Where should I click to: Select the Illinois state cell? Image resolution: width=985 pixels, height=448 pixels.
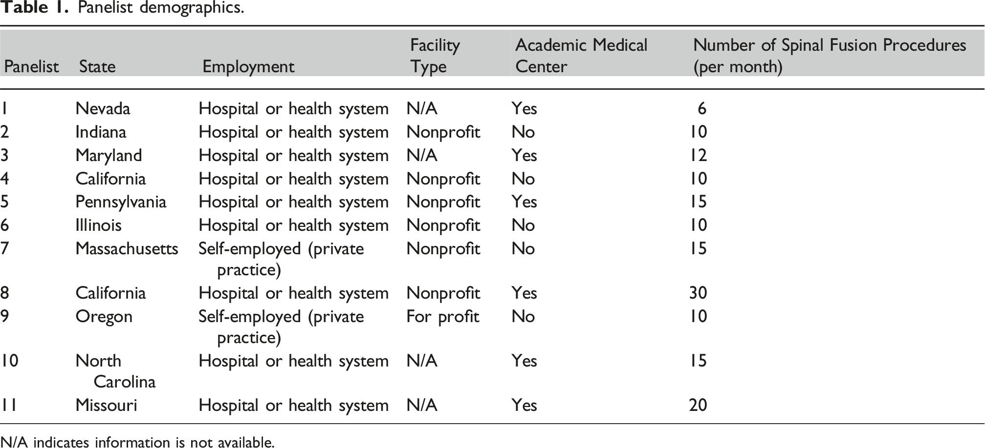[x=98, y=225]
